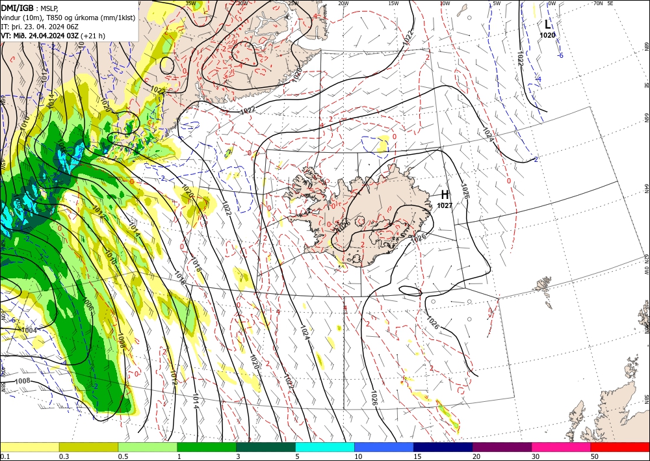Click the red 50+ legend swatch
650x461 pixels.
620,447
